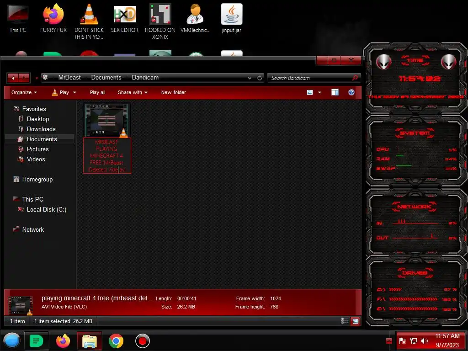Select Local Disk (C:) in sidebar
The image size is (468, 351).
pos(42,209)
